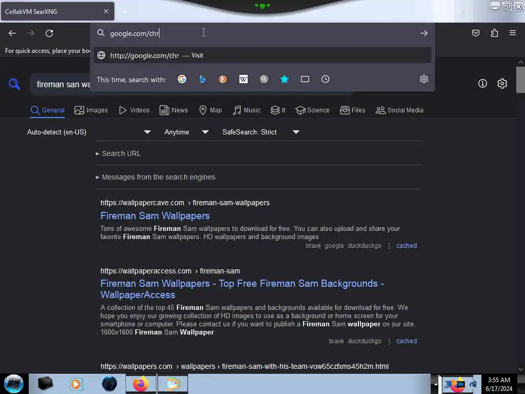The image size is (525, 394).
Task: Go back with the browser back arrow
Action: [12, 33]
